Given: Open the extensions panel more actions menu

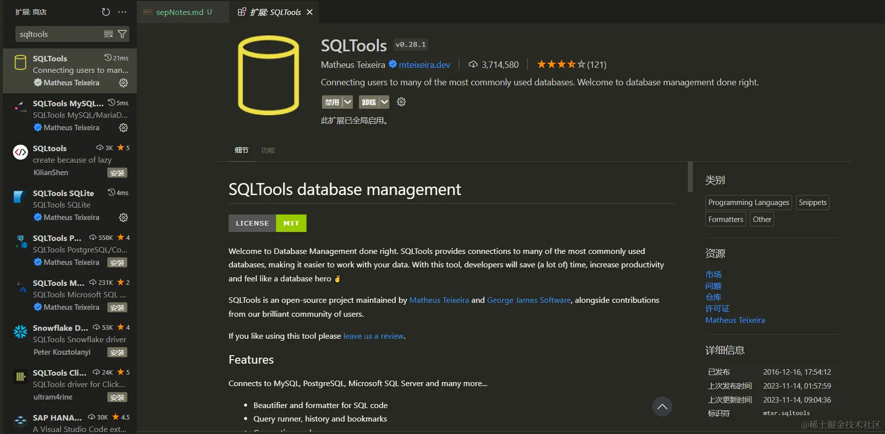Looking at the screenshot, I should 122,12.
